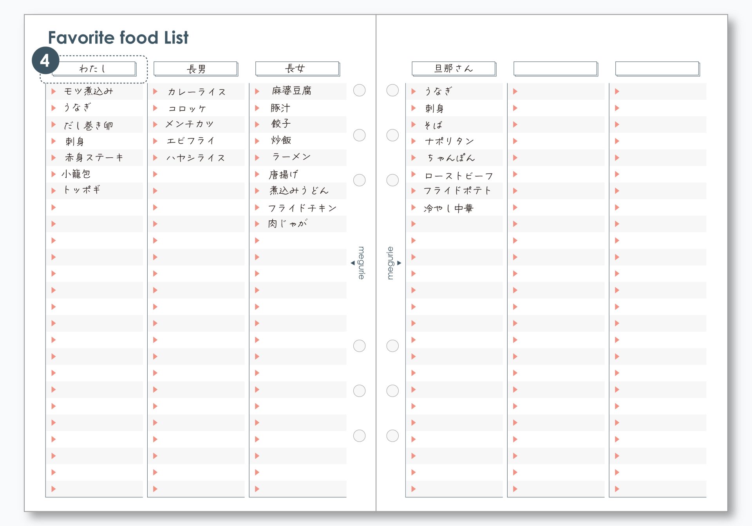Select the わたし column header

pyautogui.click(x=94, y=68)
